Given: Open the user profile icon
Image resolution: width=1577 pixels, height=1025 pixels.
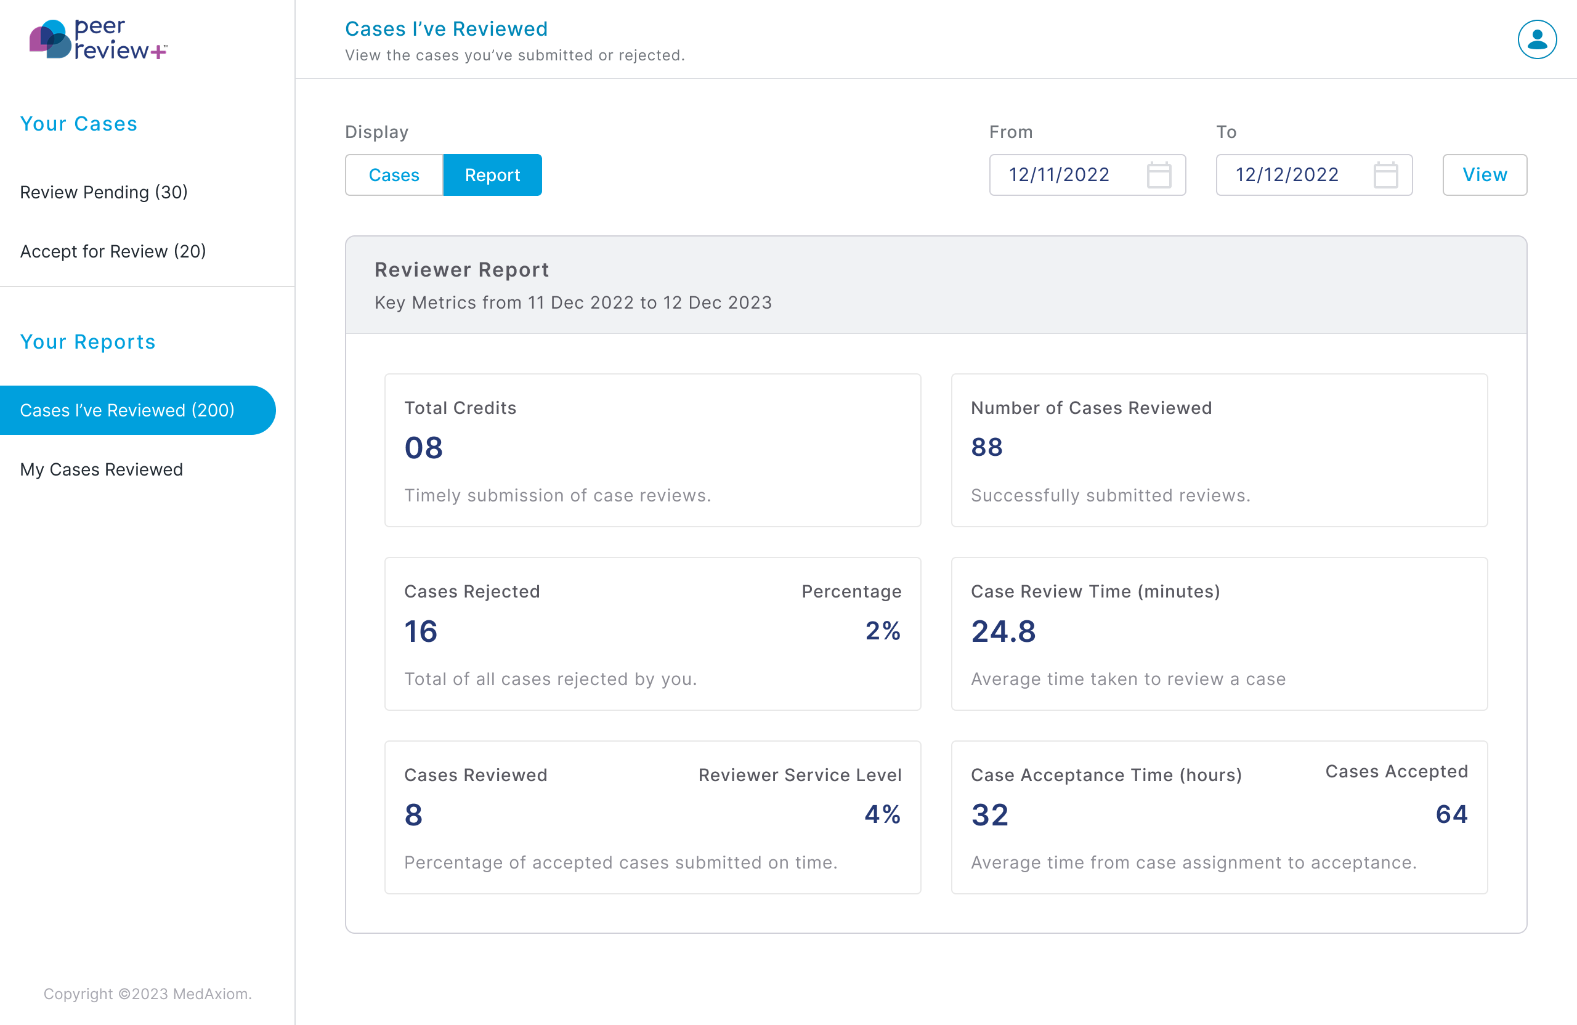Looking at the screenshot, I should 1536,39.
